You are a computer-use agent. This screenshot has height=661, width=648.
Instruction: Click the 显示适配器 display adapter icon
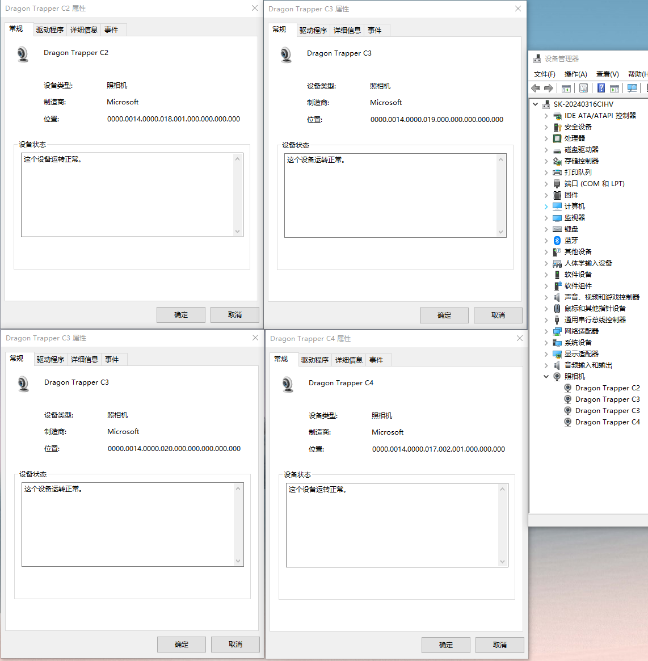point(557,354)
